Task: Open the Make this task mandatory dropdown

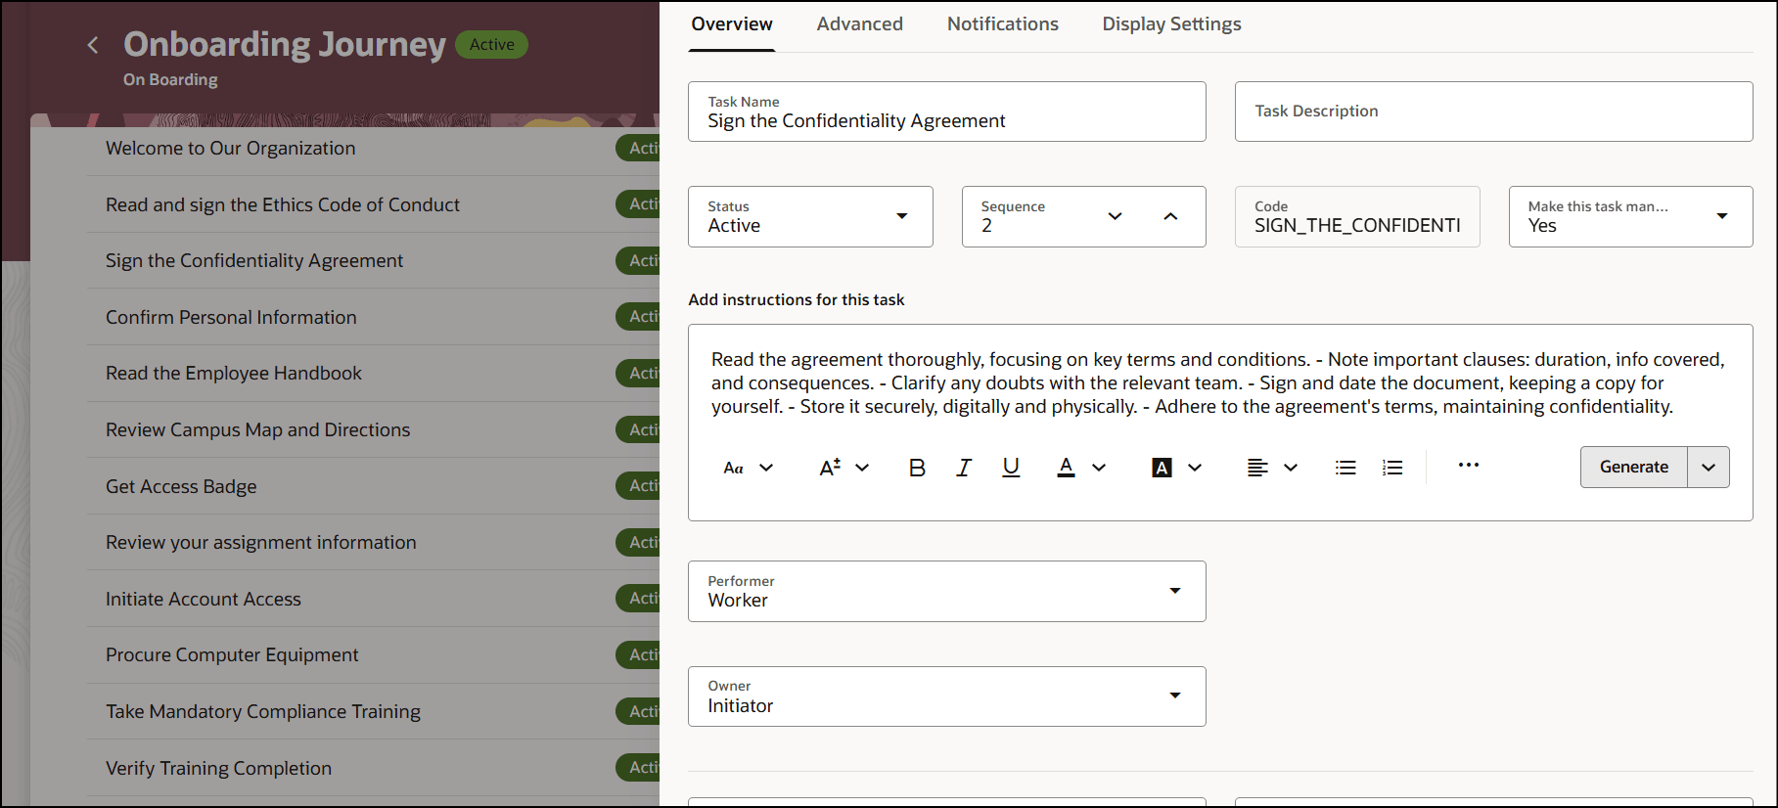Action: [1630, 216]
